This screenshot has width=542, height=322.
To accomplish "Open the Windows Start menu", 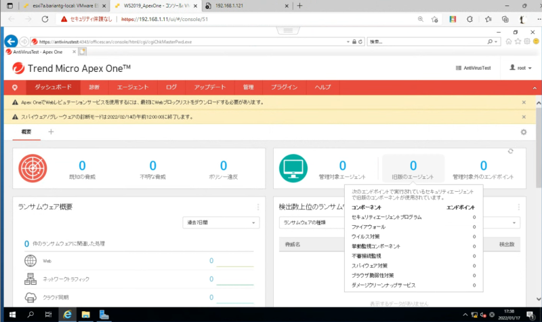I will click(x=12, y=315).
